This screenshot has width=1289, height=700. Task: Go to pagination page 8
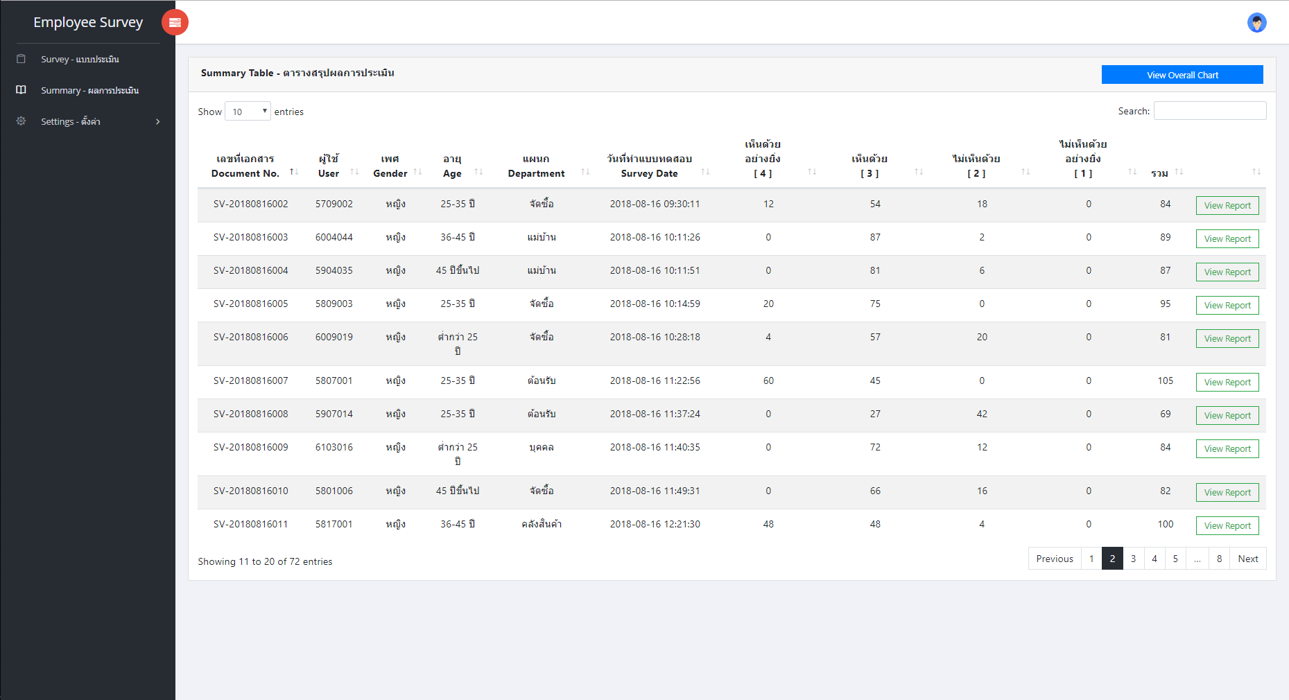coord(1220,559)
